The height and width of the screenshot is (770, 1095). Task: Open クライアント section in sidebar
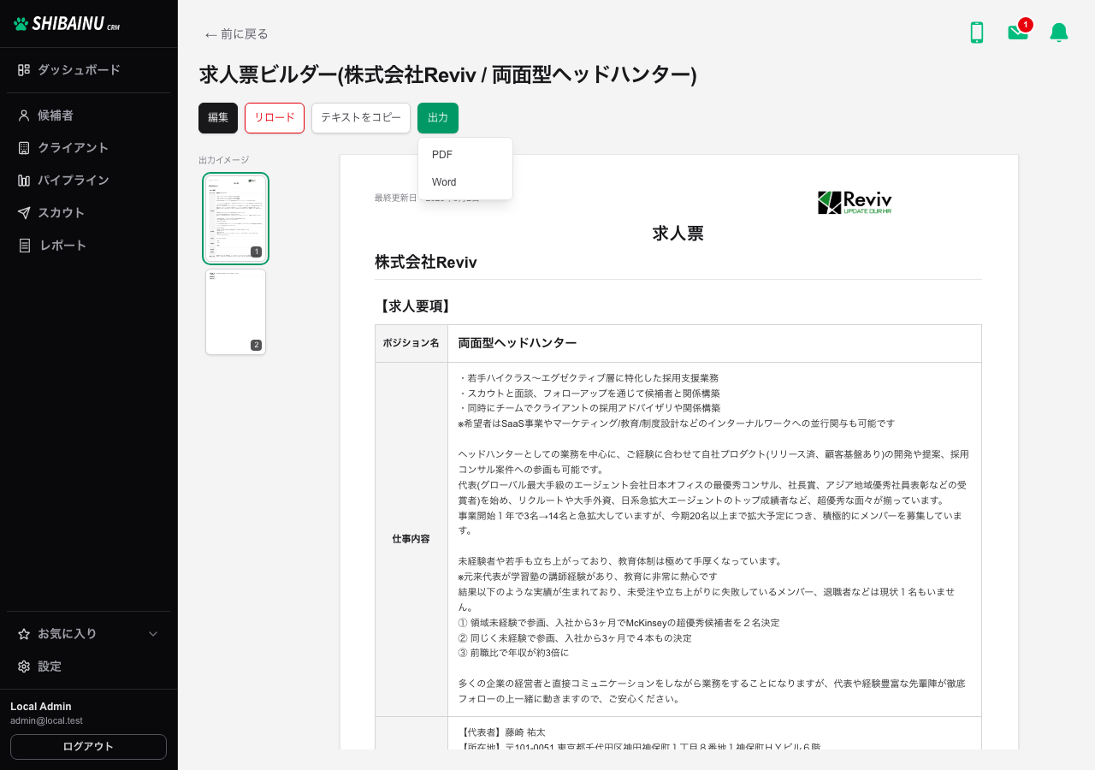[89, 148]
